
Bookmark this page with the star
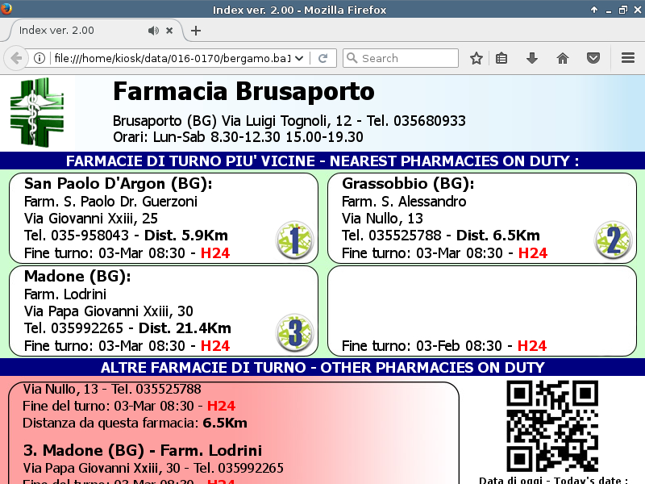click(476, 58)
